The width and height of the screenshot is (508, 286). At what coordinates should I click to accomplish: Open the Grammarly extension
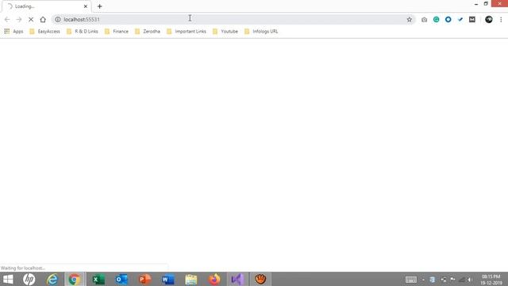[x=436, y=19]
